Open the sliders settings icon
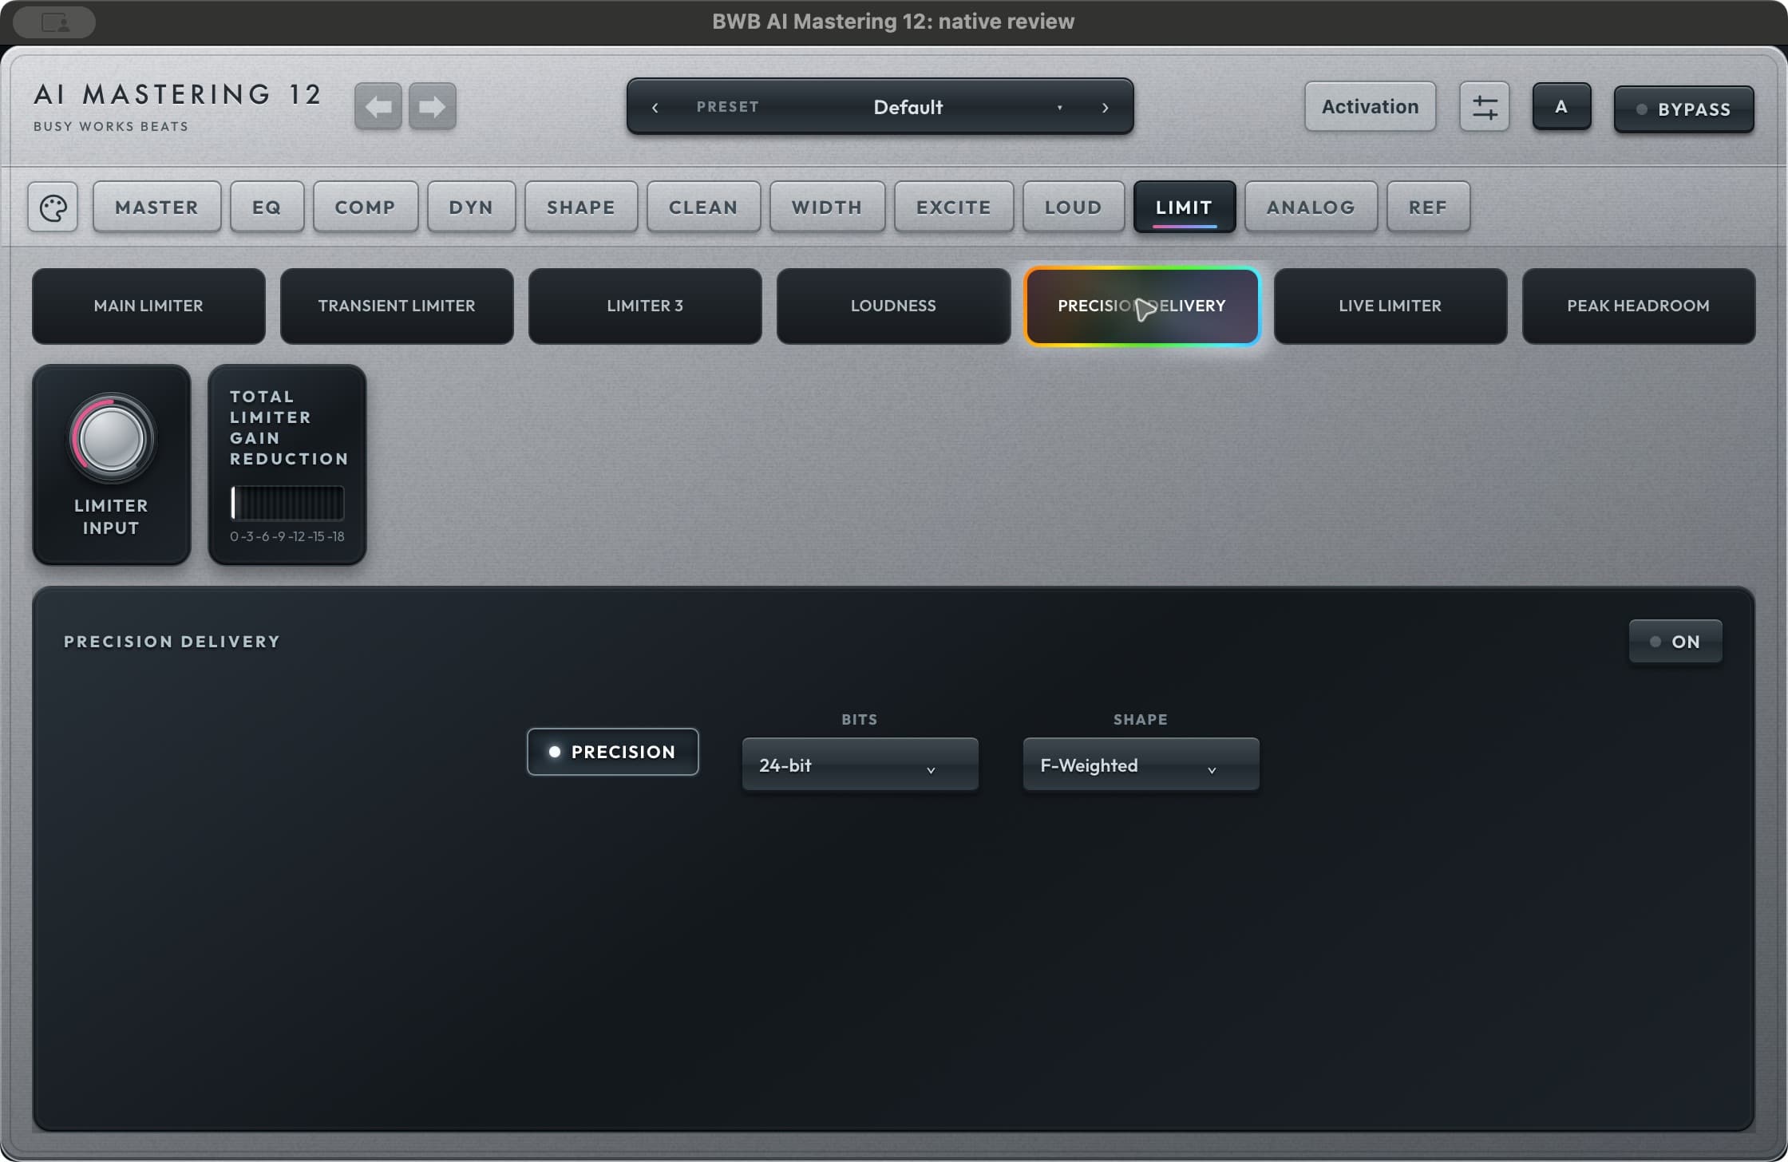Image resolution: width=1788 pixels, height=1162 pixels. pos(1484,106)
